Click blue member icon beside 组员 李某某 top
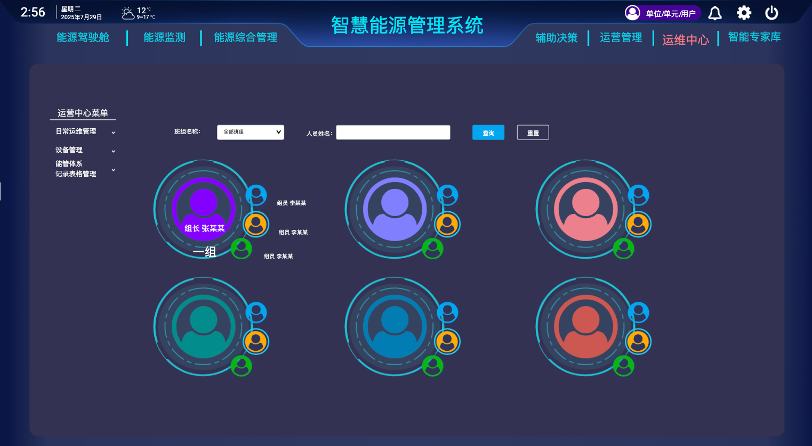The image size is (812, 446). coord(256,195)
